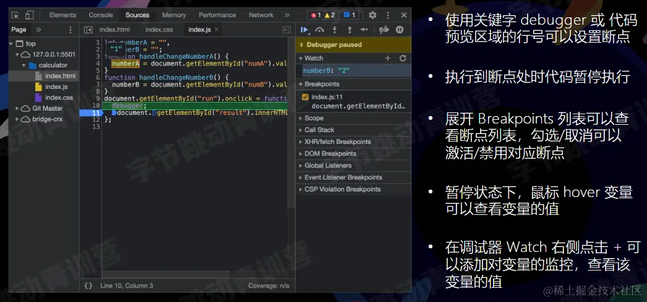Switch to index.html editor tab

[x=114, y=30]
